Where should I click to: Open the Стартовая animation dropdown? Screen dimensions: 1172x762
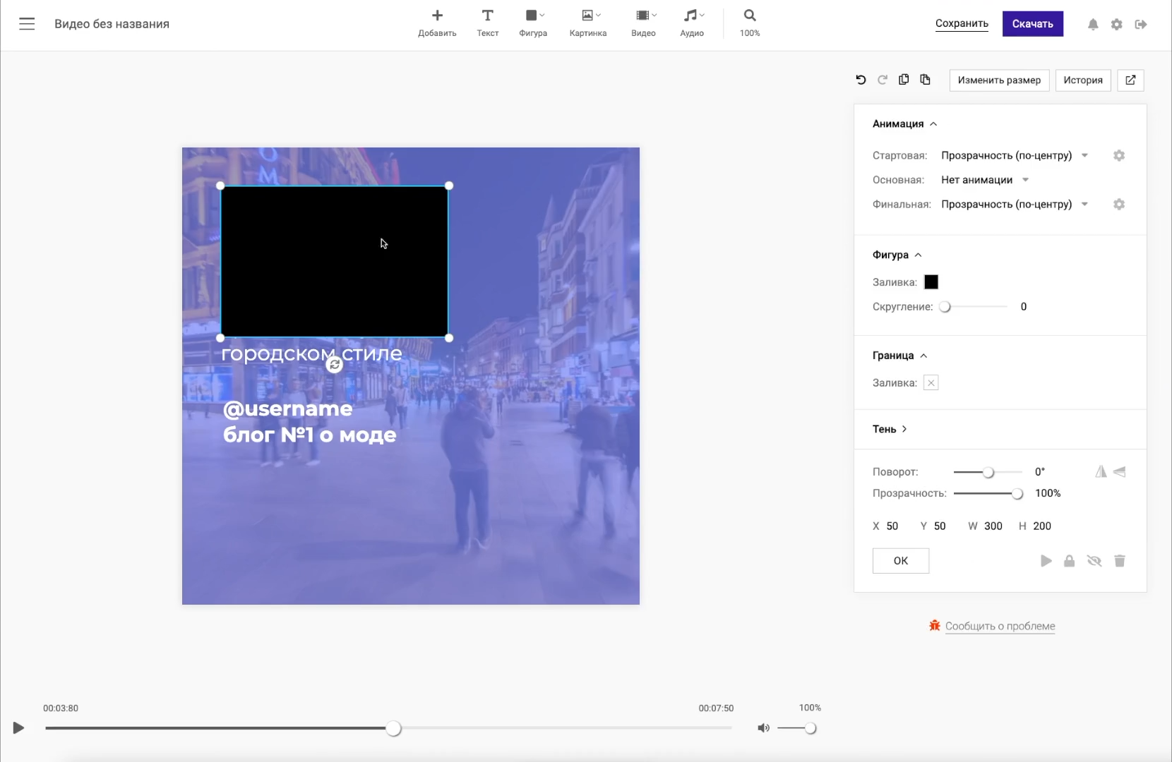[x=1014, y=156]
